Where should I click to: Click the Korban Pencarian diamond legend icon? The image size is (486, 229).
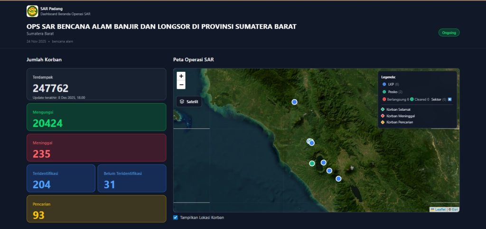click(383, 123)
